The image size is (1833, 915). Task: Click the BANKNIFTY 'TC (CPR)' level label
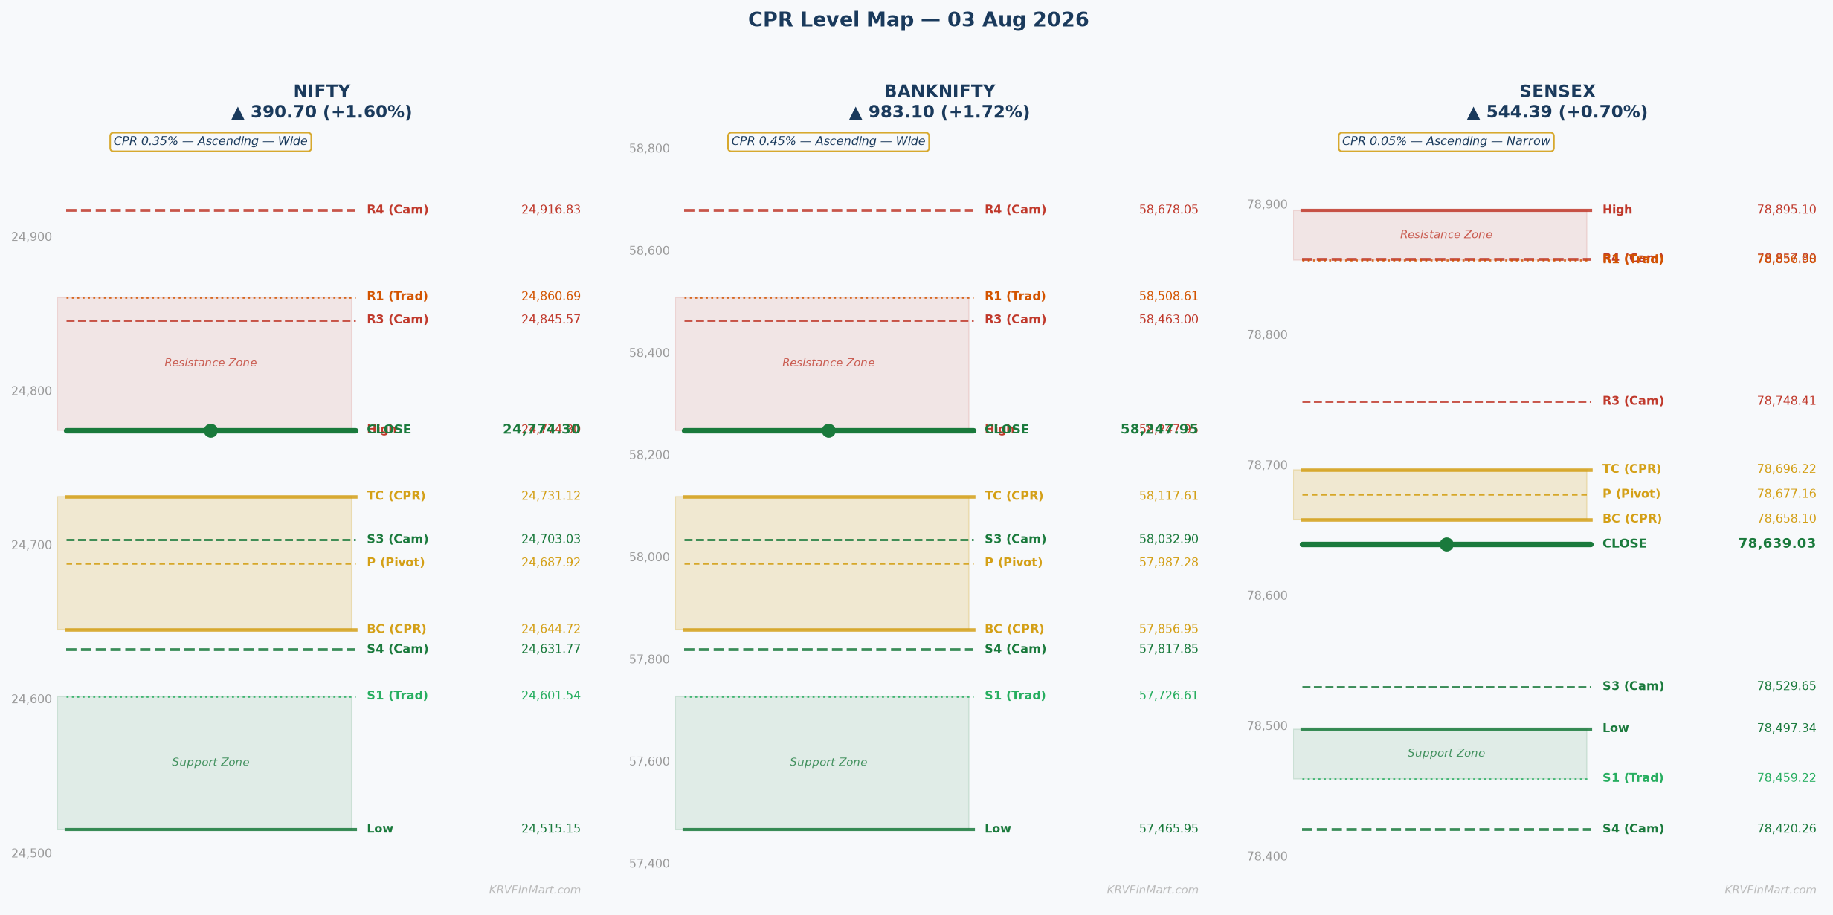pos(1014,496)
